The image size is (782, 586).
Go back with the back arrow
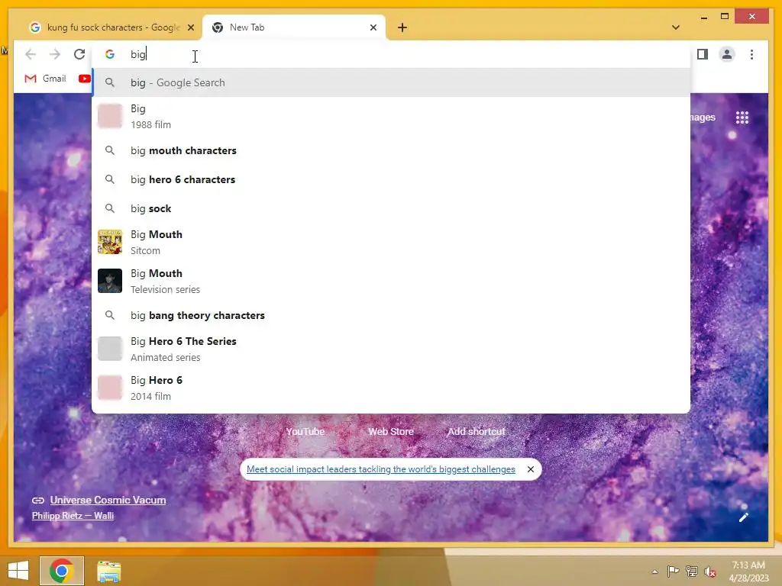31,54
